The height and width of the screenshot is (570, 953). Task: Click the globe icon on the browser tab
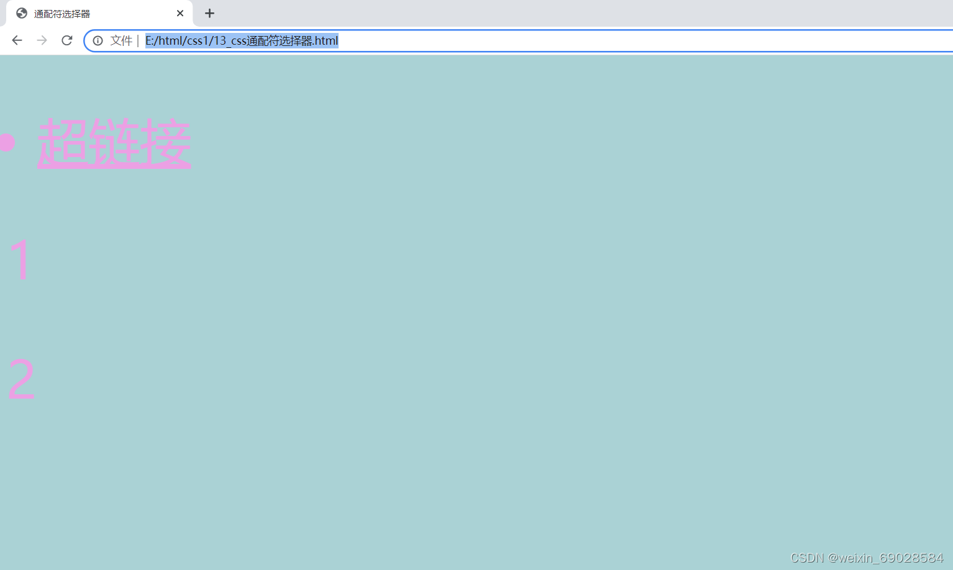point(21,12)
